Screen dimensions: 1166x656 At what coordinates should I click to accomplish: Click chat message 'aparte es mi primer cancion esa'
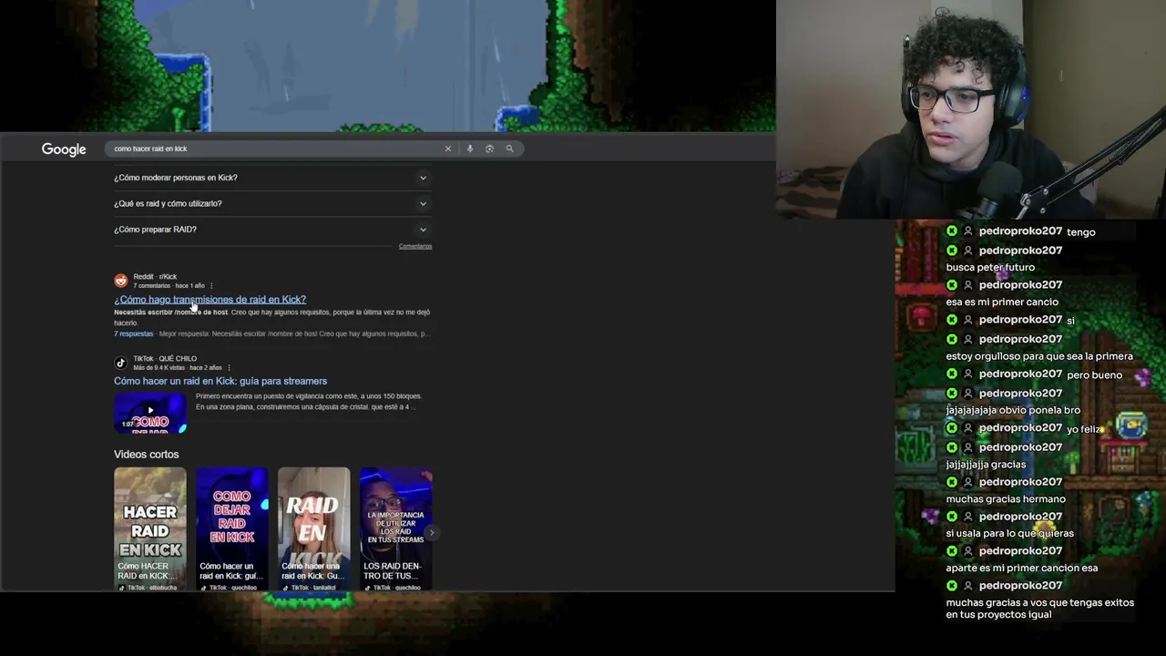coord(1021,569)
